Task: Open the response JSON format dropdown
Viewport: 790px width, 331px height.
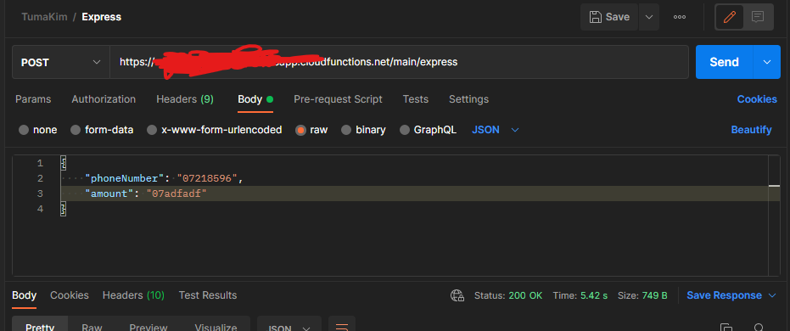Action: click(289, 325)
